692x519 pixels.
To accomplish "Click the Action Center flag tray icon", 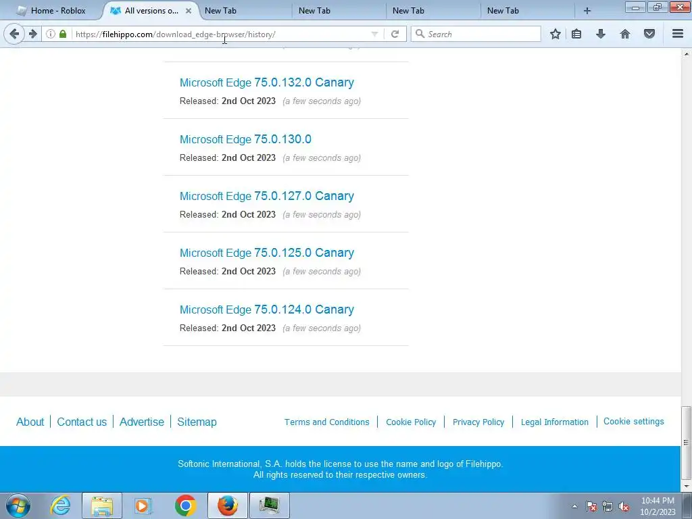I will pos(591,506).
